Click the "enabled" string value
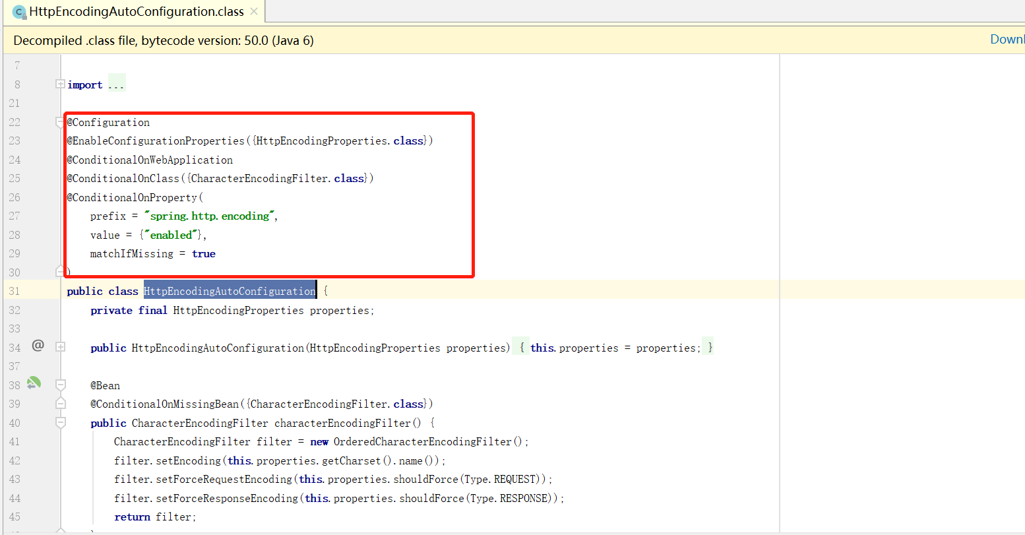Viewport: 1025px width, 535px height. tap(171, 236)
